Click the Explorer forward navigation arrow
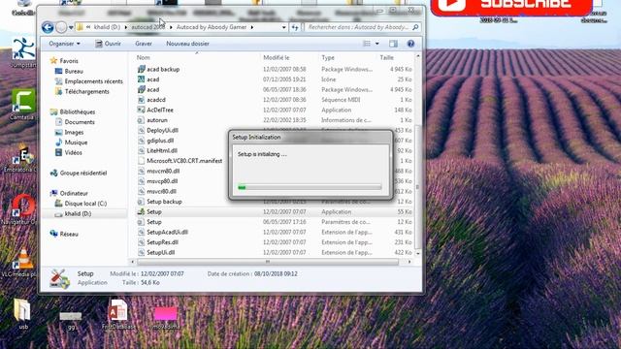621x349 pixels. (61, 27)
